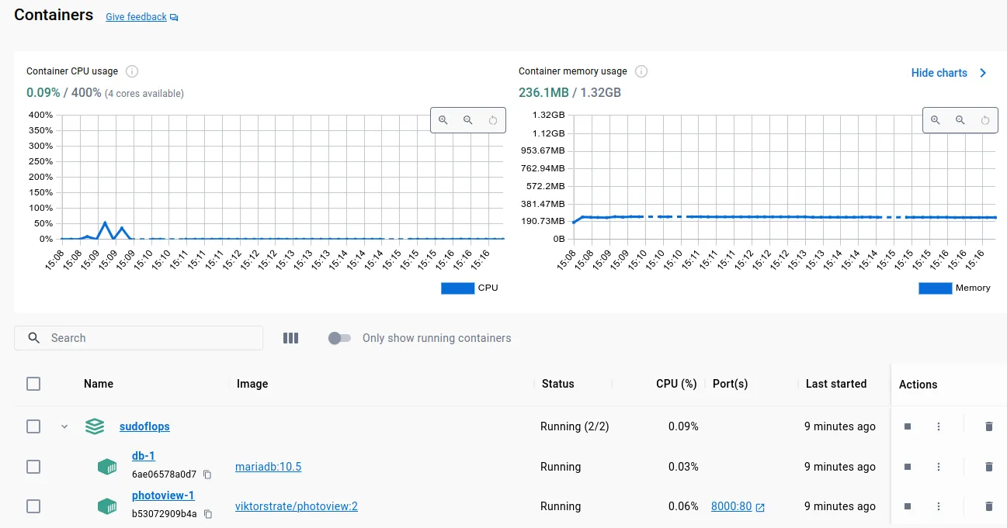
Task: Open the column display options icon
Action: click(x=290, y=338)
